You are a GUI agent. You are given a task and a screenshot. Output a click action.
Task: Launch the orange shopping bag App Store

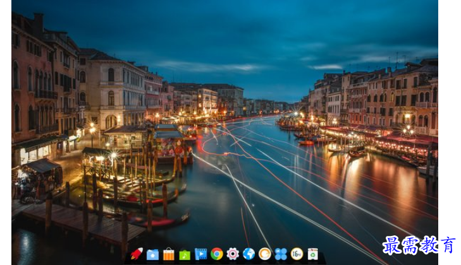tap(169, 254)
